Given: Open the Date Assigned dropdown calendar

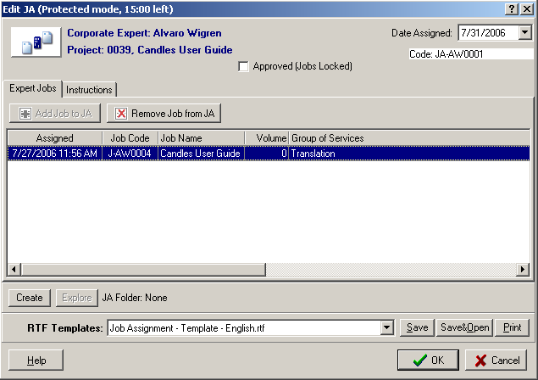Looking at the screenshot, I should tap(524, 33).
